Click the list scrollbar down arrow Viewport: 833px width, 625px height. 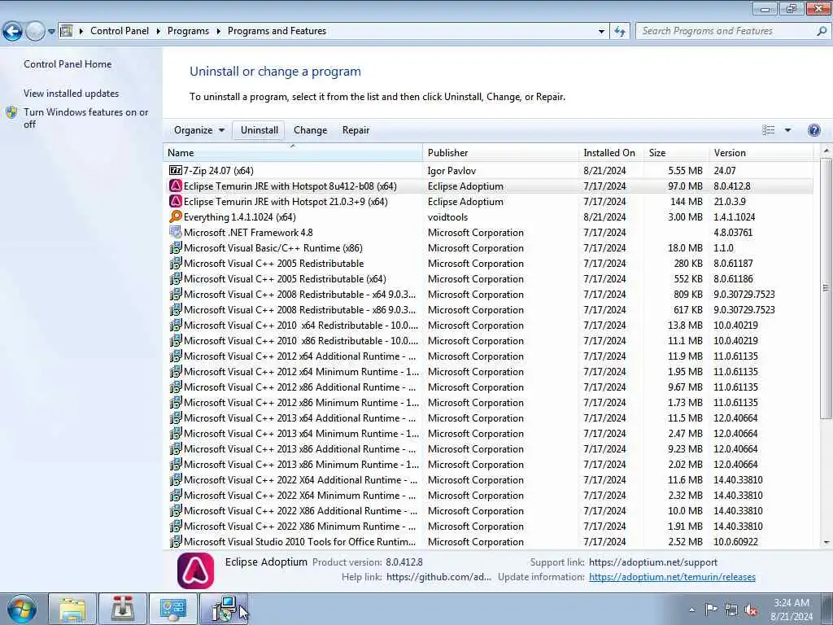point(826,543)
